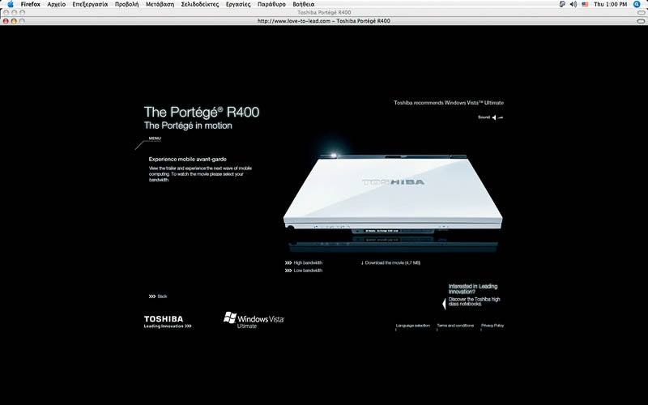Open Language selection link
648x405 pixels.
click(413, 326)
